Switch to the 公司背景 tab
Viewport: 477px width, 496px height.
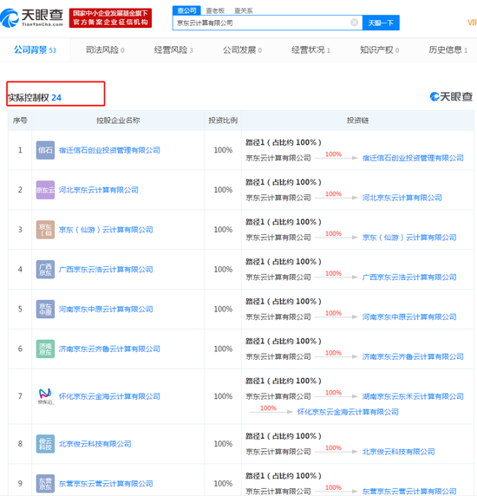point(35,50)
